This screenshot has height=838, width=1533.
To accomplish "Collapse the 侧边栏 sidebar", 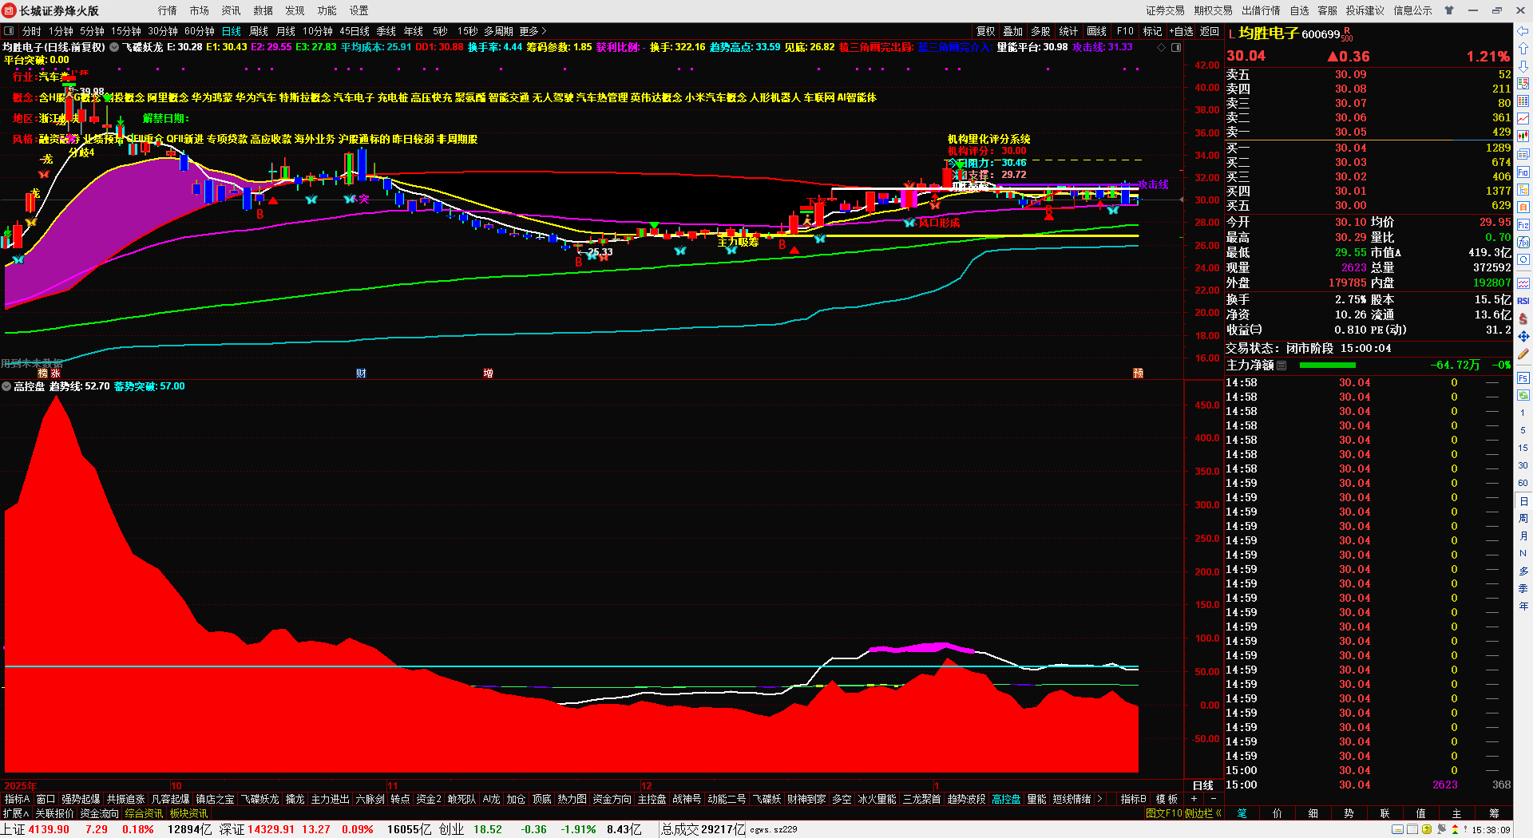I will [x=1204, y=813].
